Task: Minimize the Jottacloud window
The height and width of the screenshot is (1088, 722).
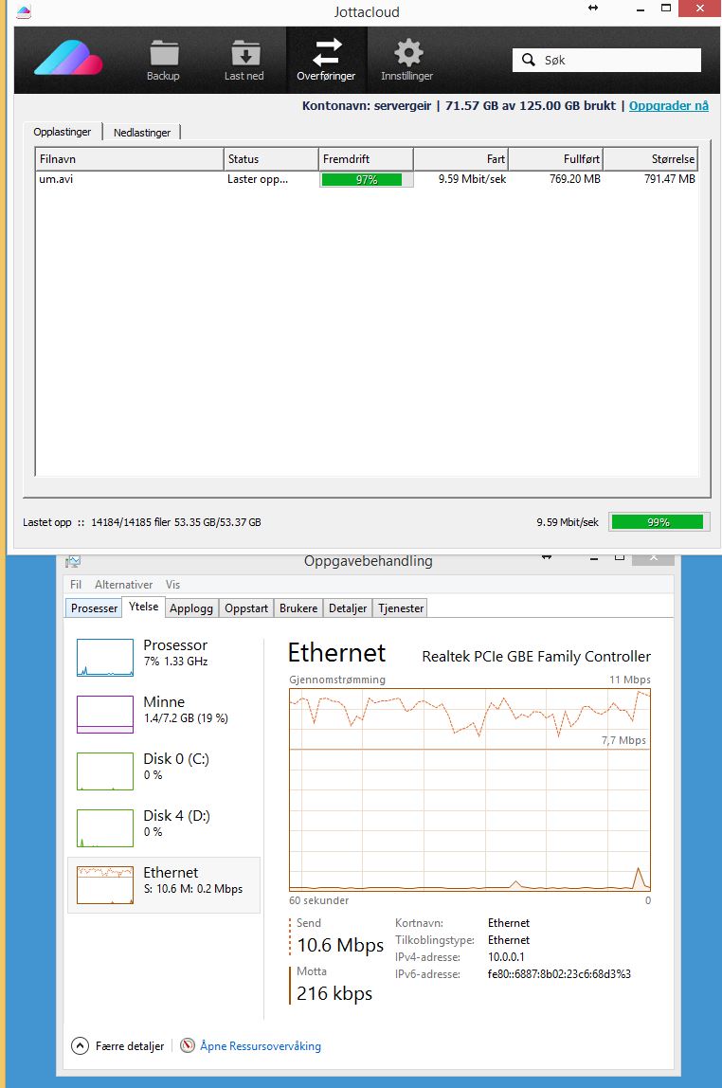Action: point(641,9)
